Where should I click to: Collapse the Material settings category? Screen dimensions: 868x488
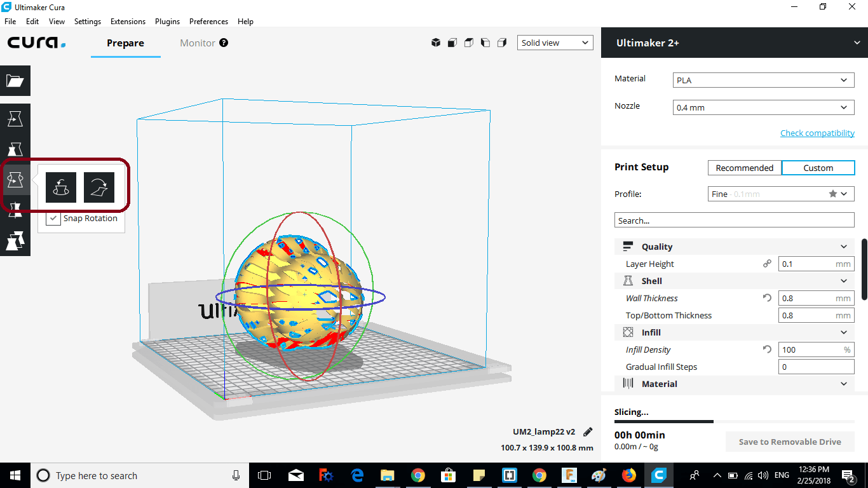point(735,384)
